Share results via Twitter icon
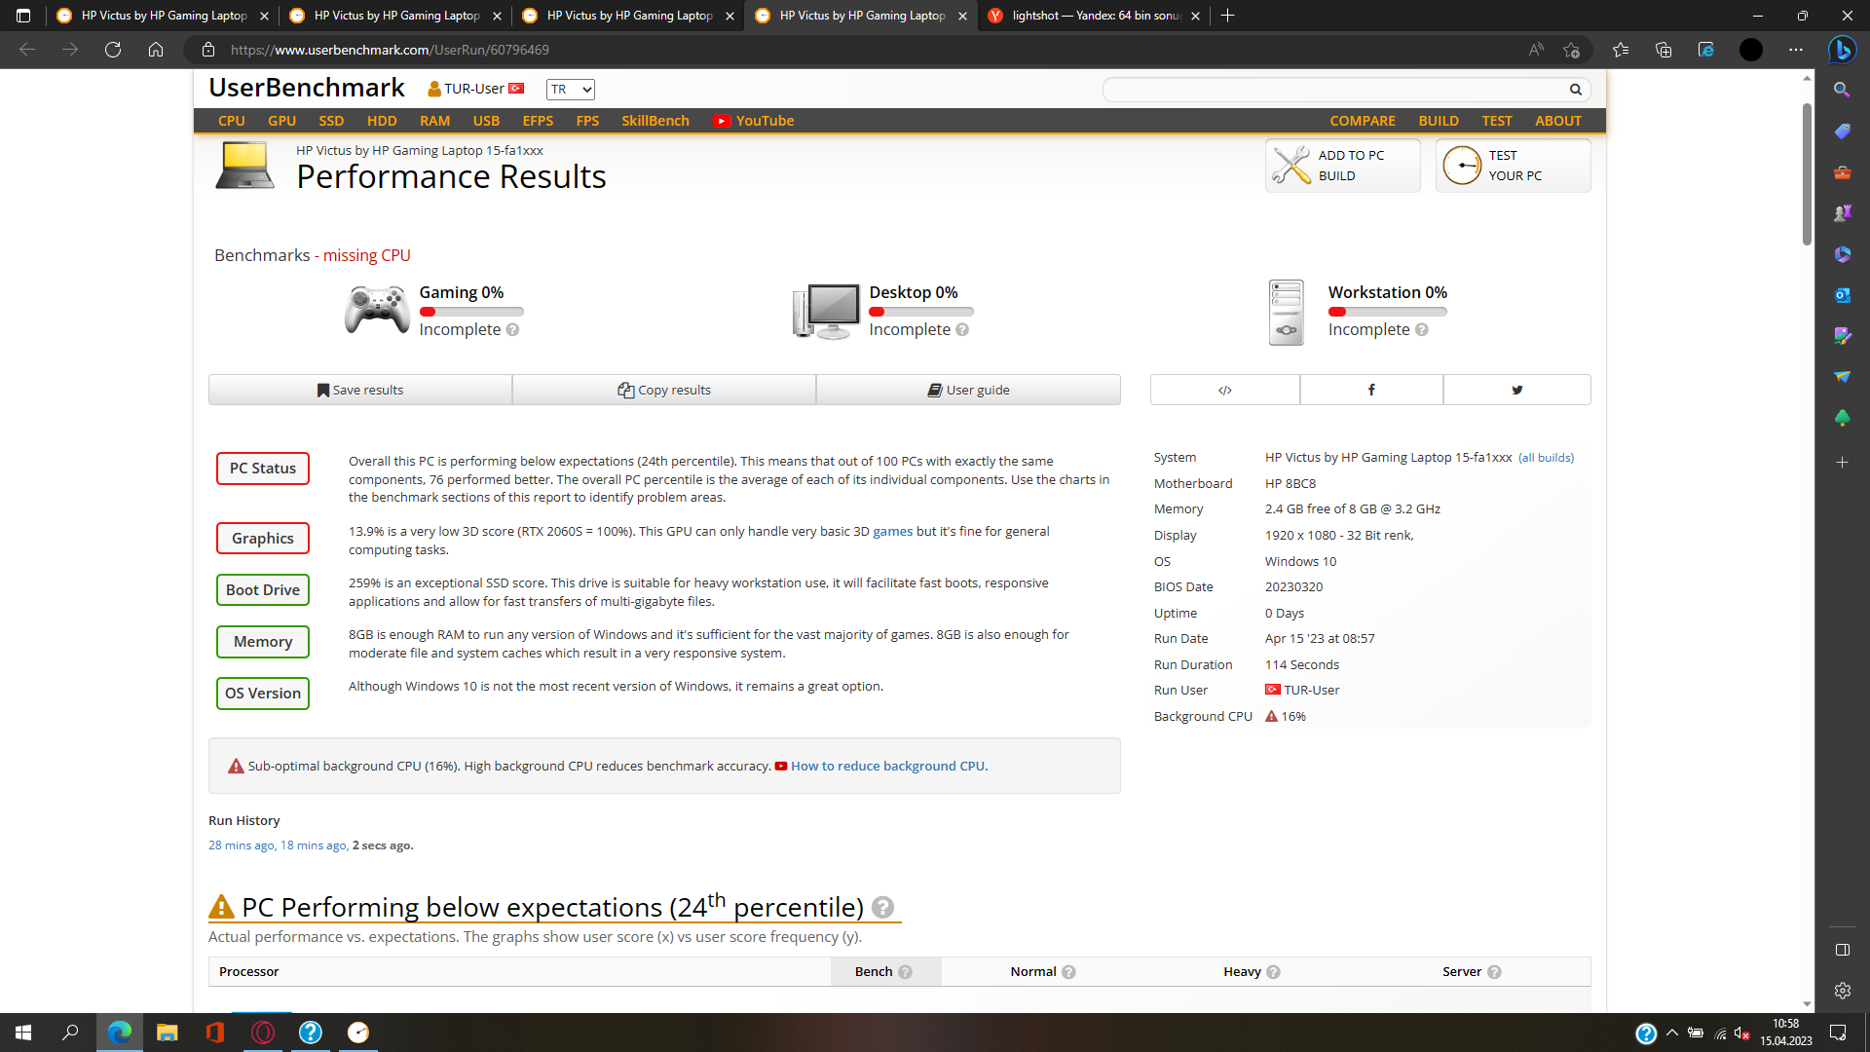 click(x=1516, y=390)
